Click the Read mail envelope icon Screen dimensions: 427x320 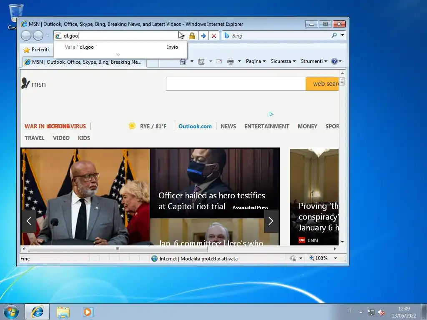(x=219, y=61)
